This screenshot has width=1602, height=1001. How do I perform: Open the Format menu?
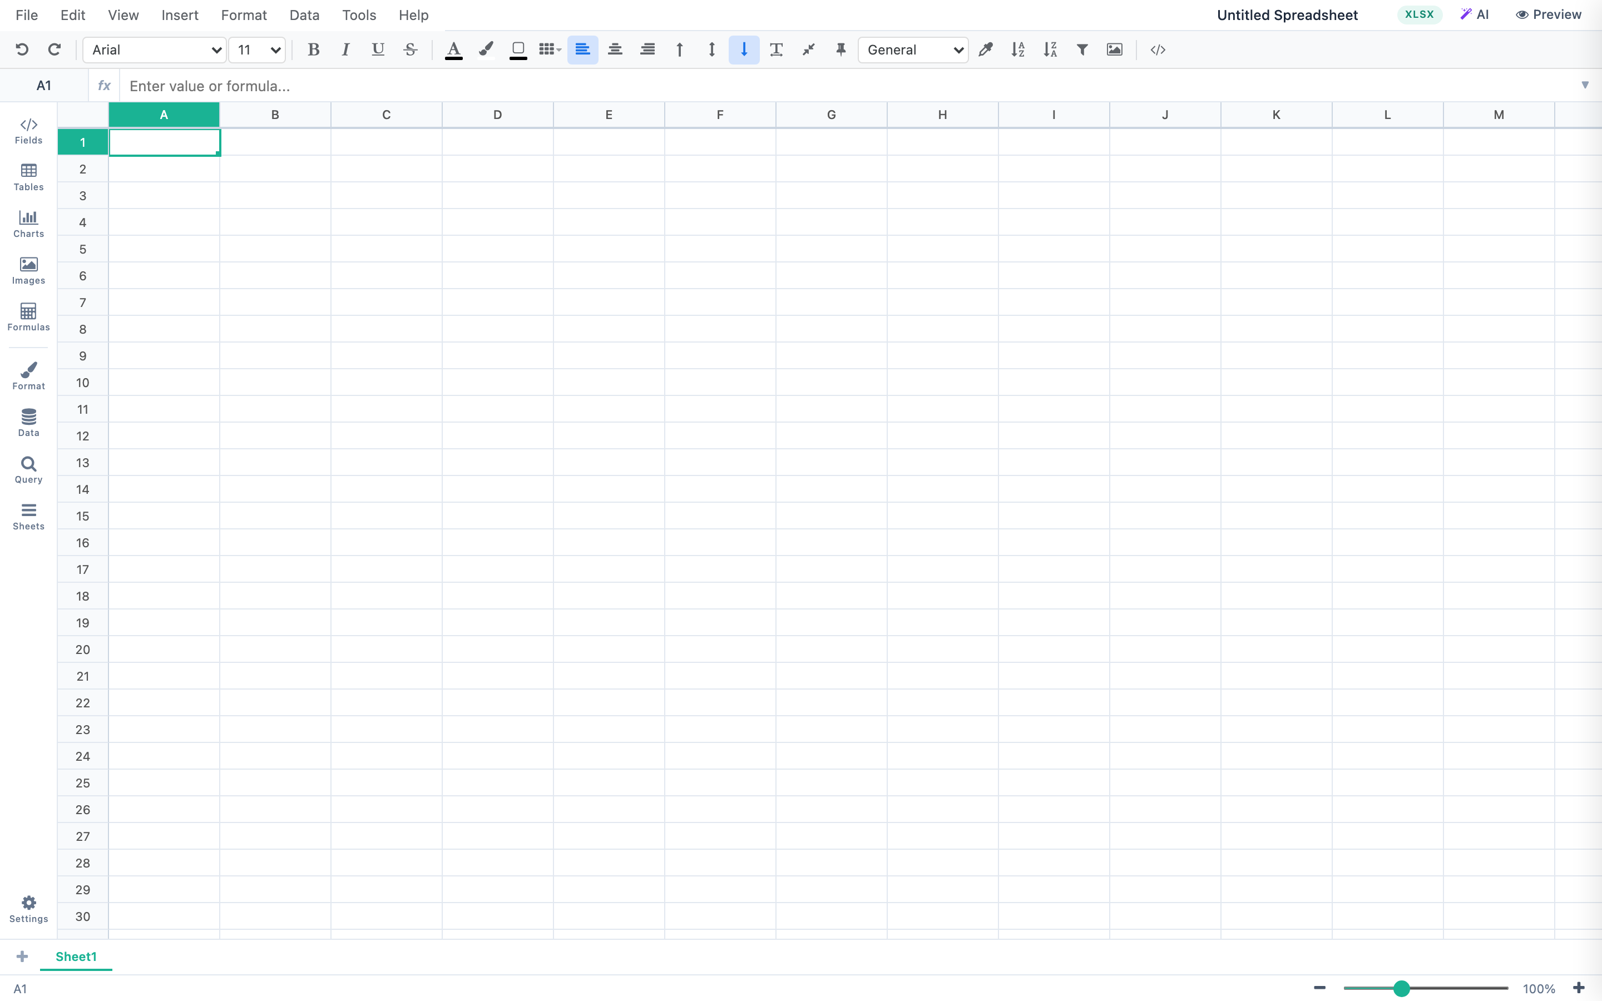click(x=243, y=14)
